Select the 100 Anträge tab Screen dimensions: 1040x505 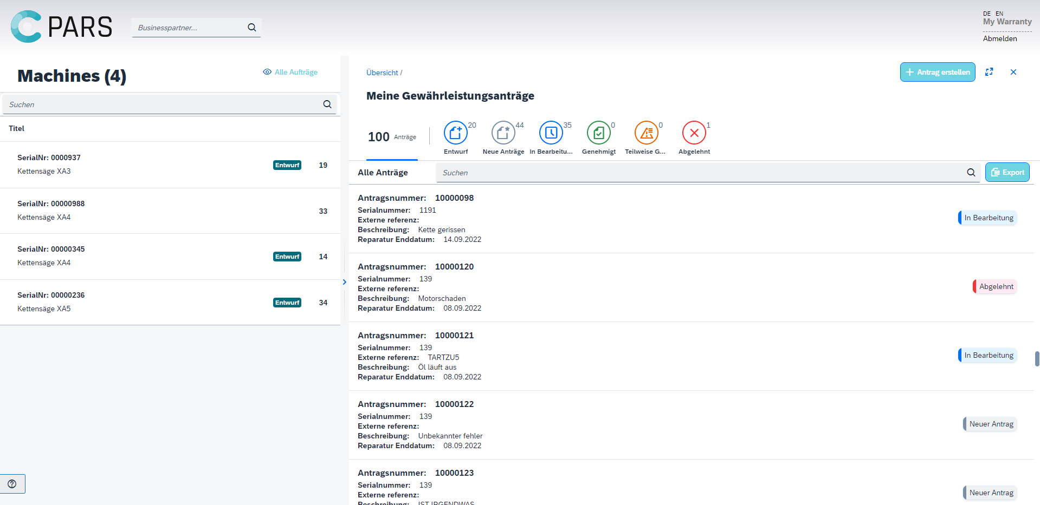pyautogui.click(x=392, y=137)
